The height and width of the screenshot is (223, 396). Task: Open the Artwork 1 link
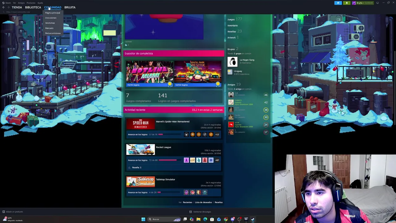[233, 37]
